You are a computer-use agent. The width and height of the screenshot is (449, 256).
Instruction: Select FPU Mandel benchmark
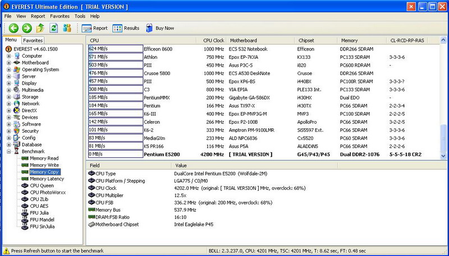click(42, 220)
